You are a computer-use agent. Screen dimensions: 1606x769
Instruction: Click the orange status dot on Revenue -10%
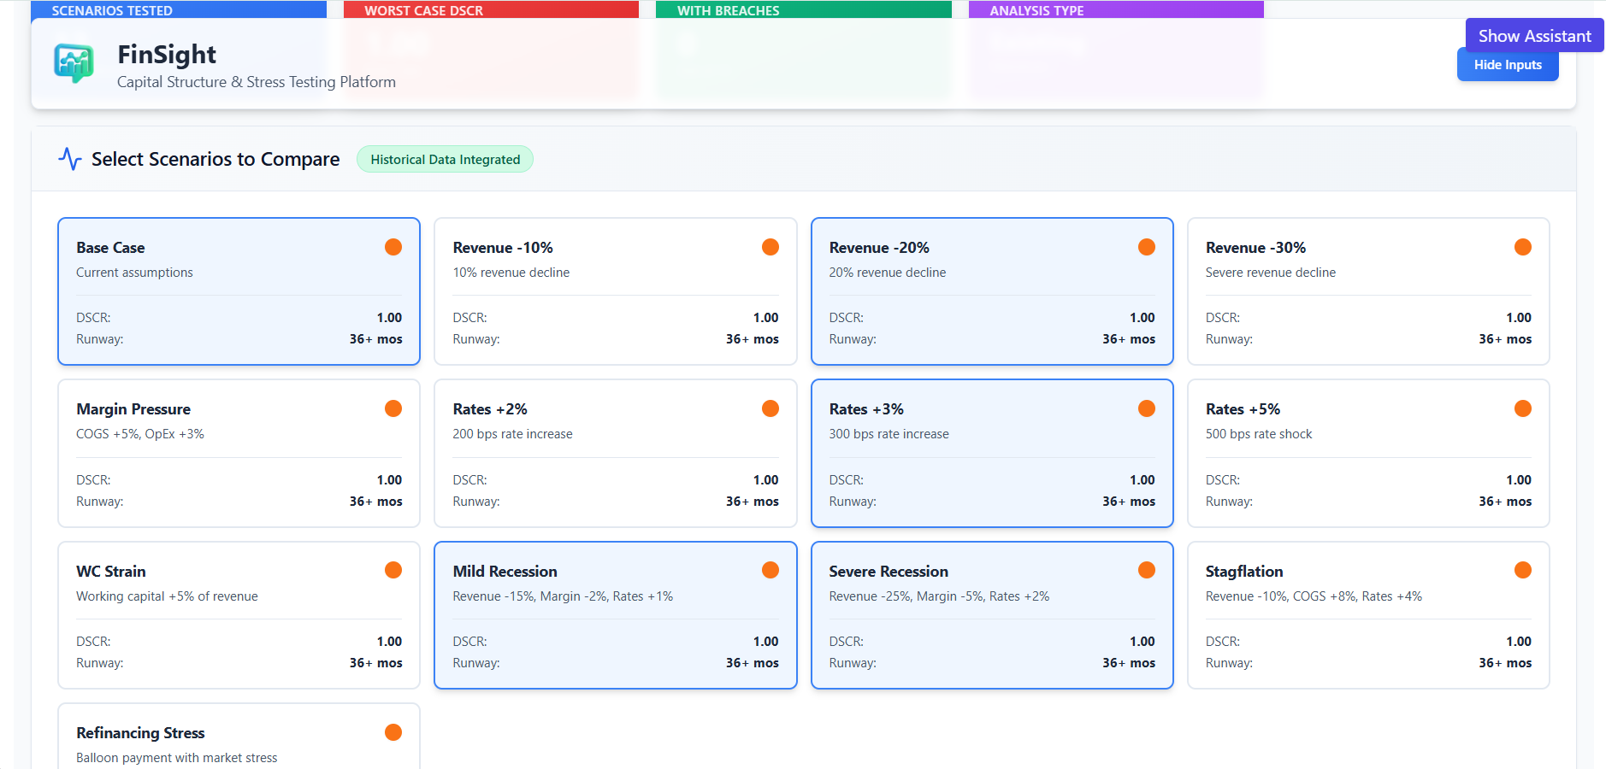(x=770, y=247)
